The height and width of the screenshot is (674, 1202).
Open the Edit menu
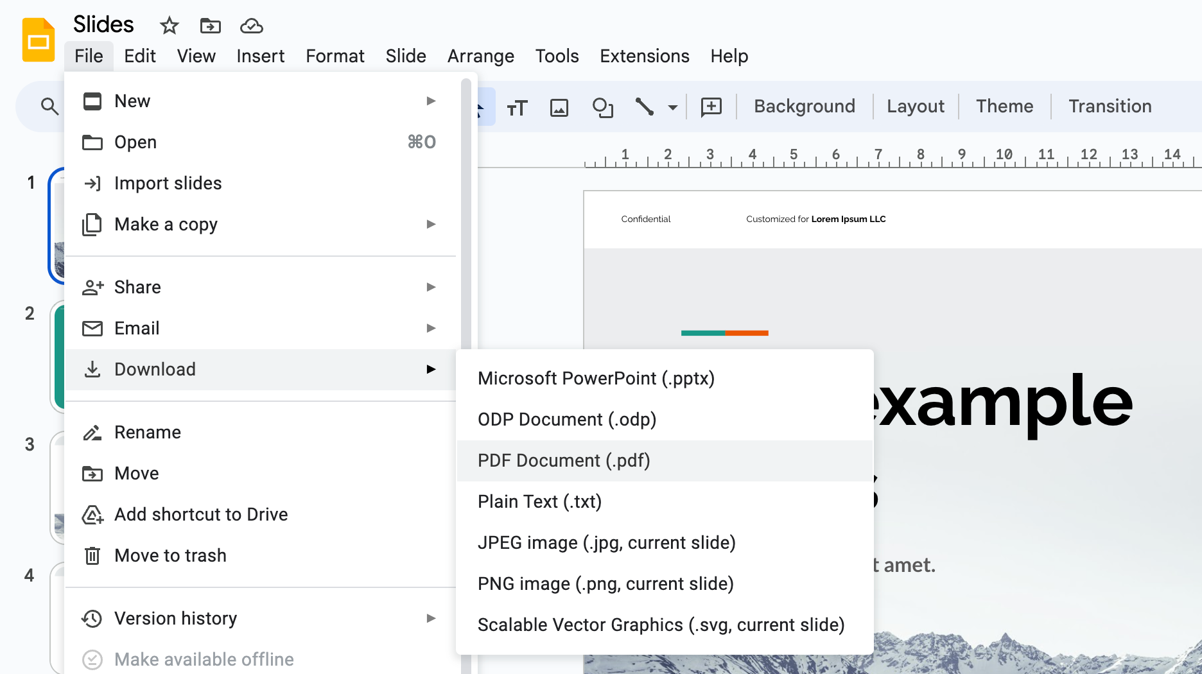point(140,56)
